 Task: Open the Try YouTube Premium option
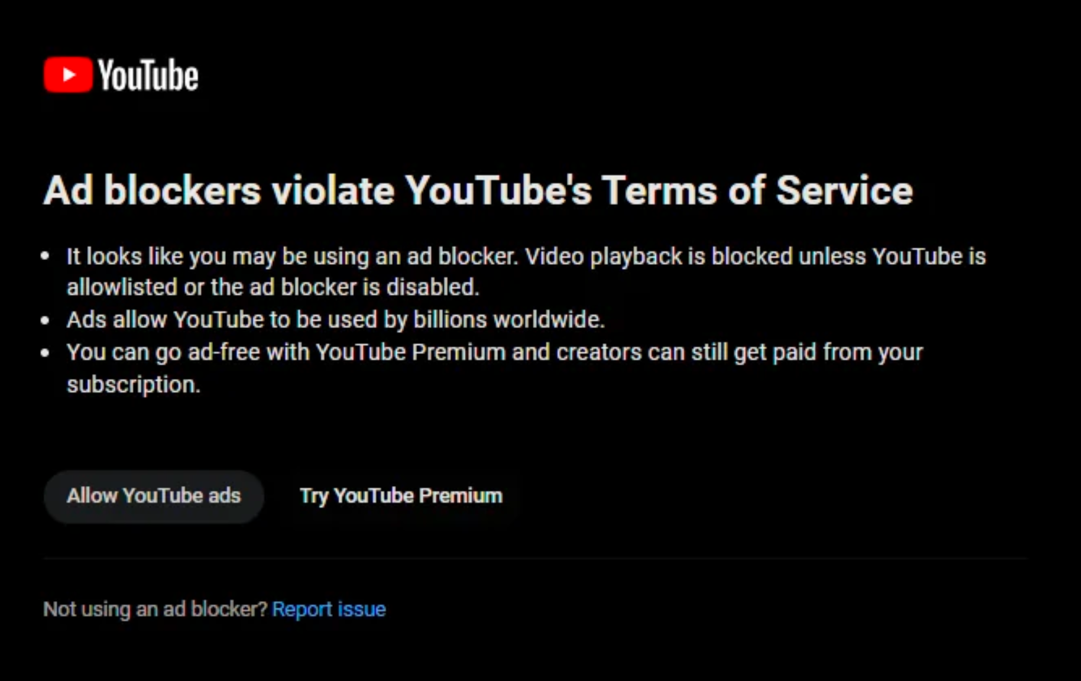[401, 496]
